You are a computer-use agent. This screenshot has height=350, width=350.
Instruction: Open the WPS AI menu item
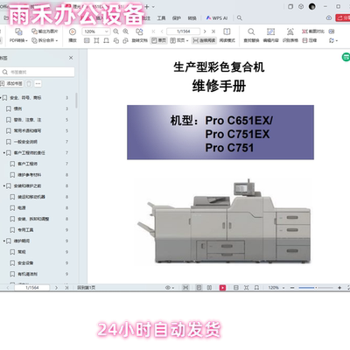pyautogui.click(x=217, y=18)
